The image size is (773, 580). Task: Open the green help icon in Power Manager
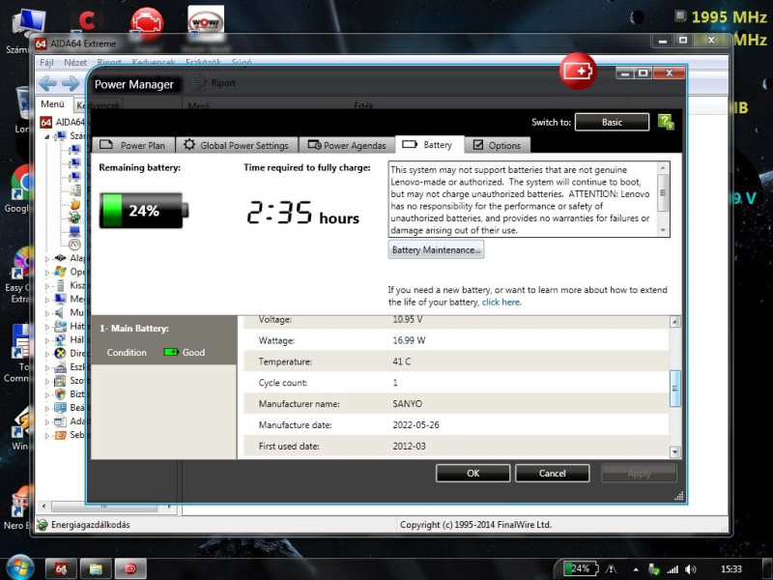click(666, 122)
